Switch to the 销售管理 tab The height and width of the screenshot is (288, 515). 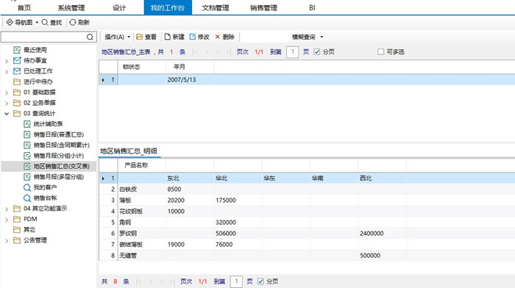pos(263,7)
